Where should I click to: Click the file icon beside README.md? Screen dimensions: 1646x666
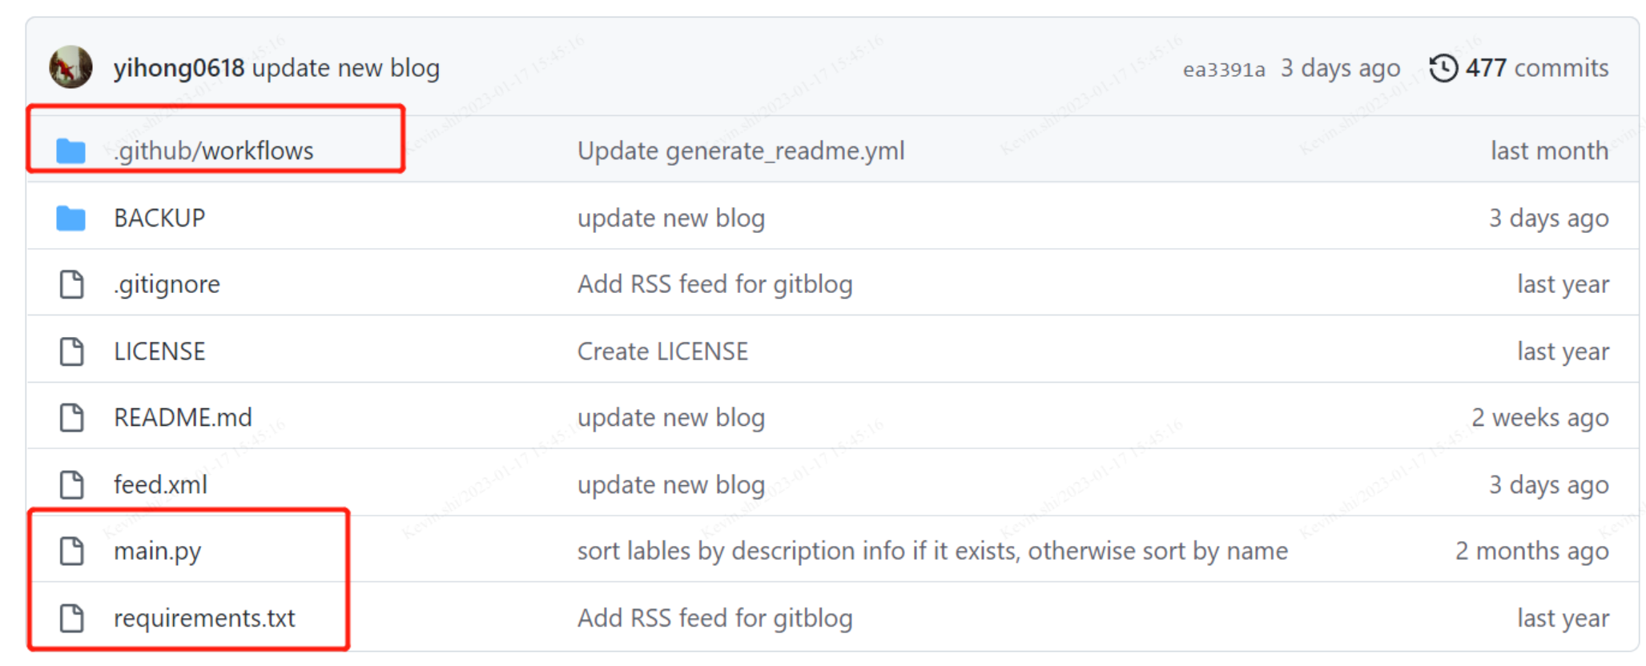point(70,416)
